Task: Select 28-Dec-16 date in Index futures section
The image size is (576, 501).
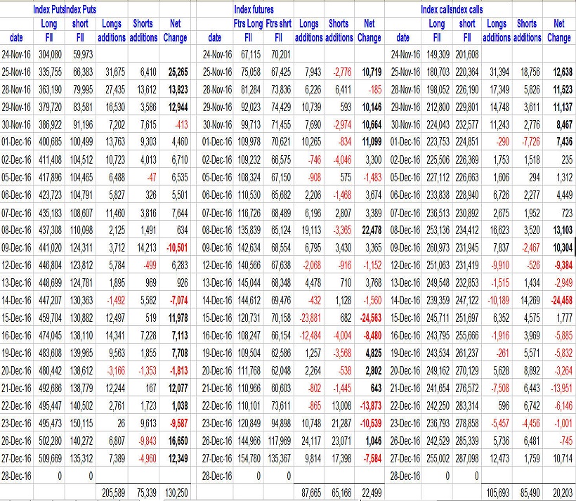Action: coord(217,476)
